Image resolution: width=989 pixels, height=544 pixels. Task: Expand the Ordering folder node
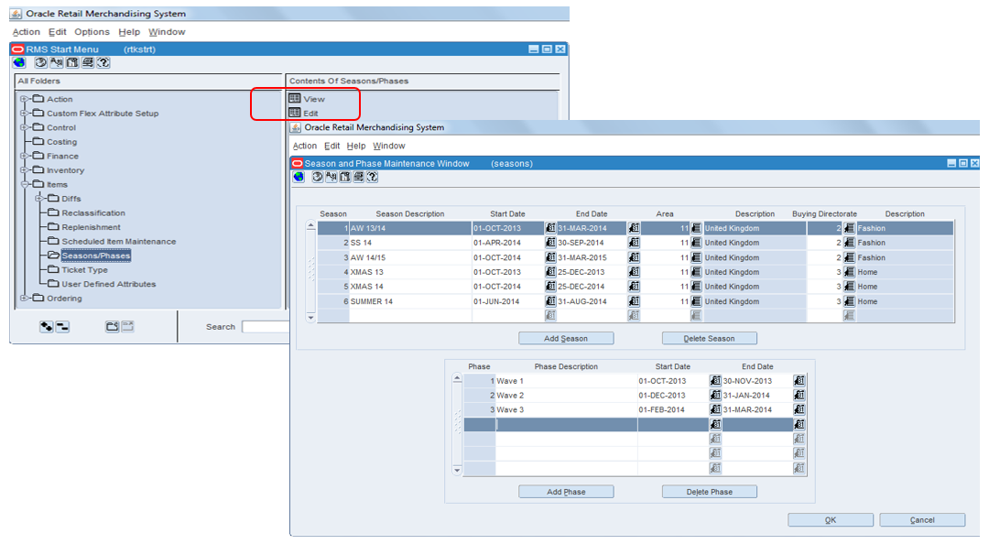(x=25, y=298)
